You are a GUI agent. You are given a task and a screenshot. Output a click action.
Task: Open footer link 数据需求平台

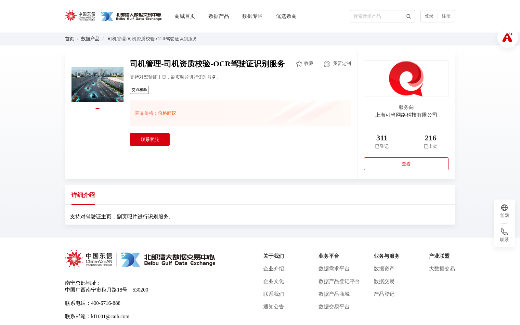(334, 269)
